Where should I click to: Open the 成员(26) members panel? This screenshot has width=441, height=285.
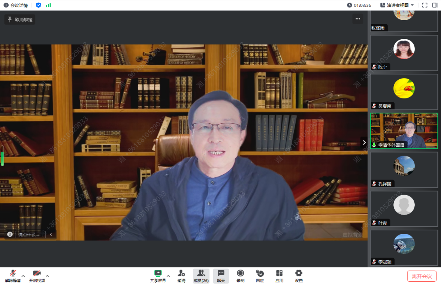click(x=201, y=273)
